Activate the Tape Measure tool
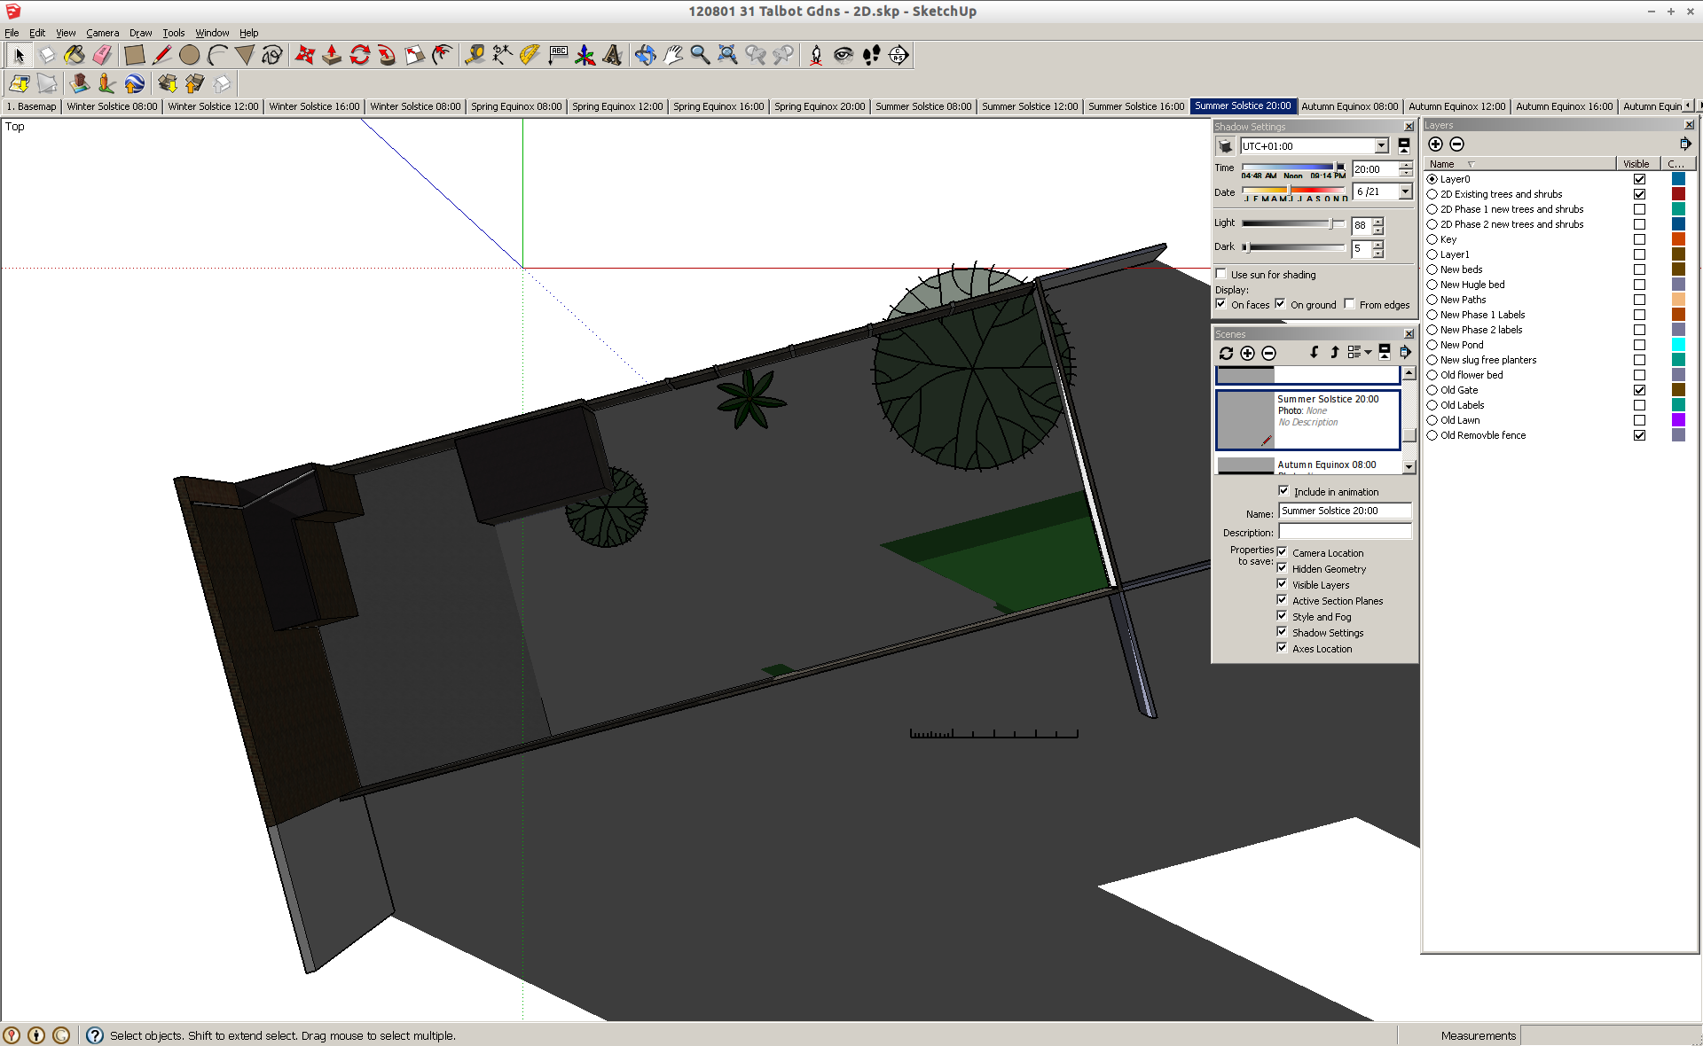This screenshot has height=1046, width=1703. [x=475, y=55]
